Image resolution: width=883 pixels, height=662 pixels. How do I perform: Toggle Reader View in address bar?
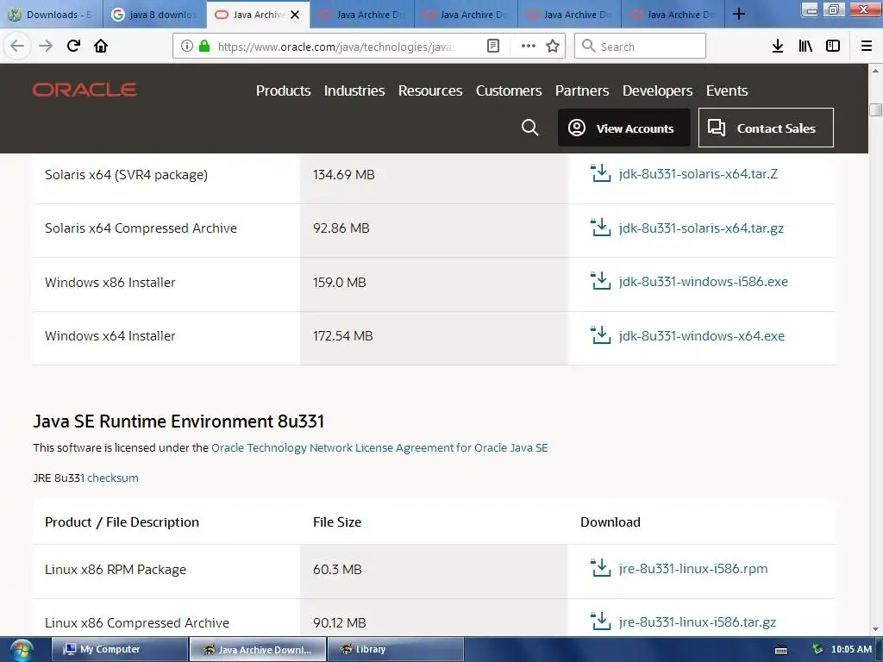coord(492,47)
